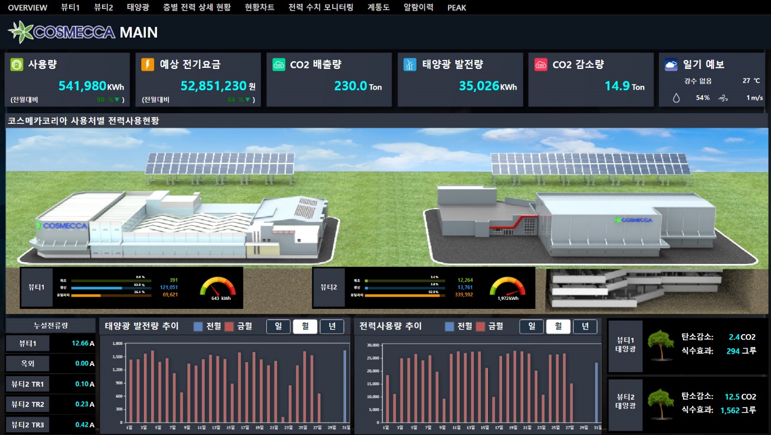Image resolution: width=771 pixels, height=435 pixels.
Task: Switch power usage chart to 일 view
Action: [x=532, y=326]
